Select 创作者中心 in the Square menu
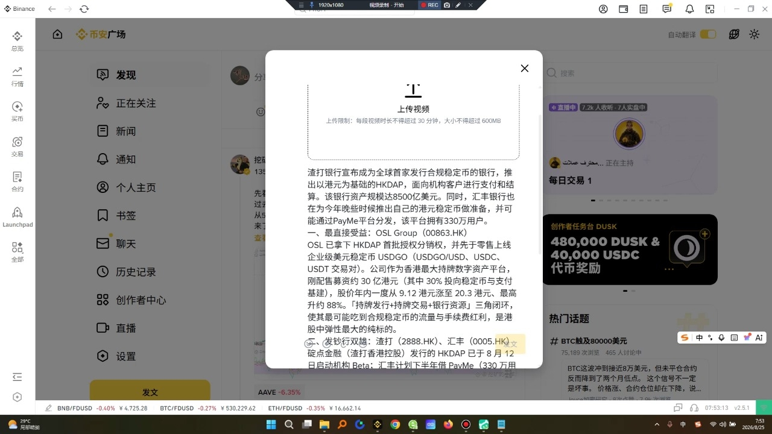 click(x=150, y=300)
